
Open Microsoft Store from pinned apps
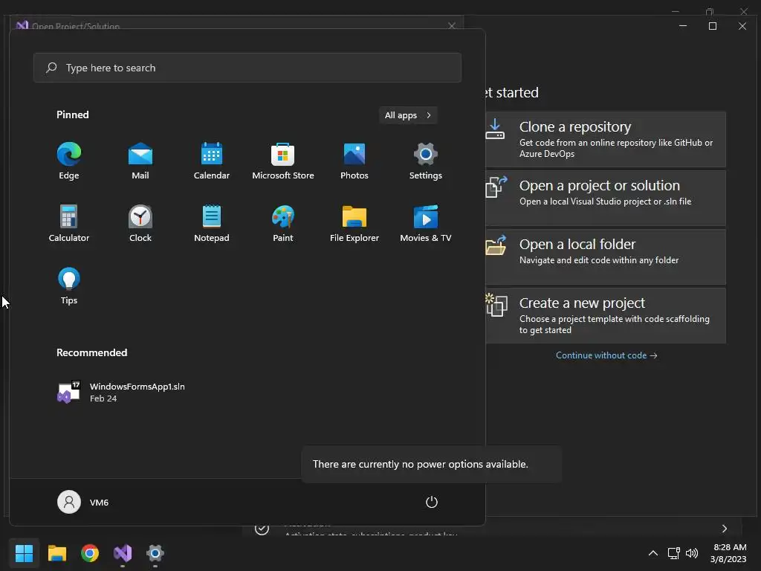(x=283, y=161)
